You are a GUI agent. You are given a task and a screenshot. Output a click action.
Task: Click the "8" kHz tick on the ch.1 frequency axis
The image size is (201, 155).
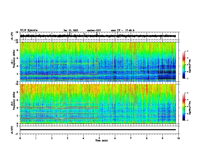pos(18,50)
